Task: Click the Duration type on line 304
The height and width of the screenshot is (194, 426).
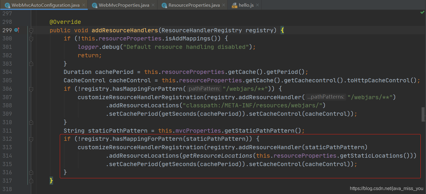Action: tap(78, 72)
